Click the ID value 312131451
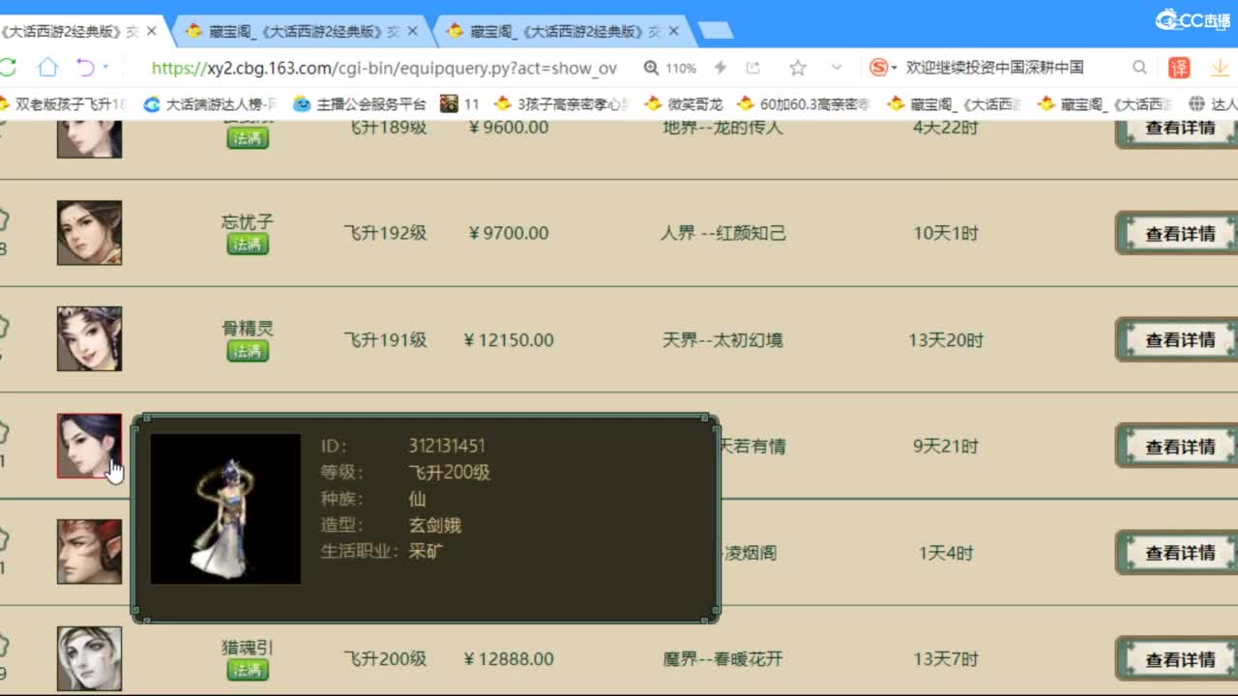 click(447, 446)
